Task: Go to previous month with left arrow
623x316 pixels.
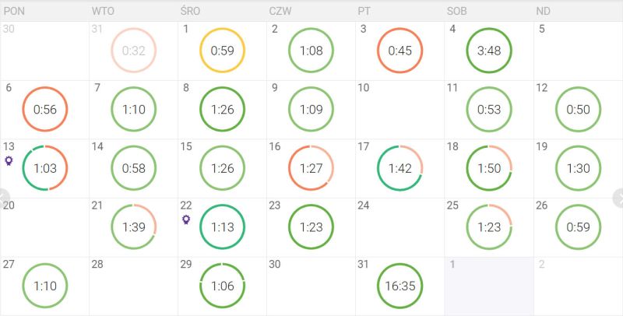Action: [3, 195]
